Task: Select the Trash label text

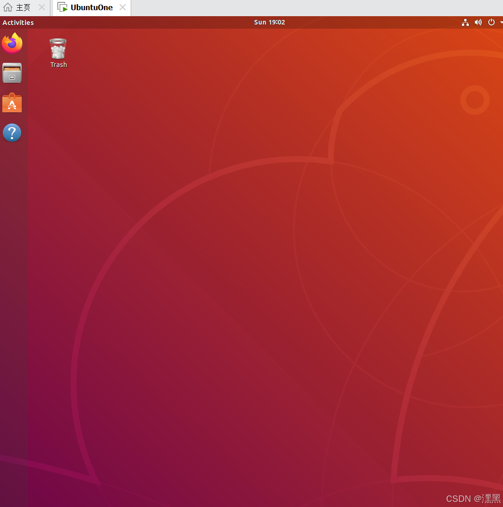Action: click(x=58, y=65)
